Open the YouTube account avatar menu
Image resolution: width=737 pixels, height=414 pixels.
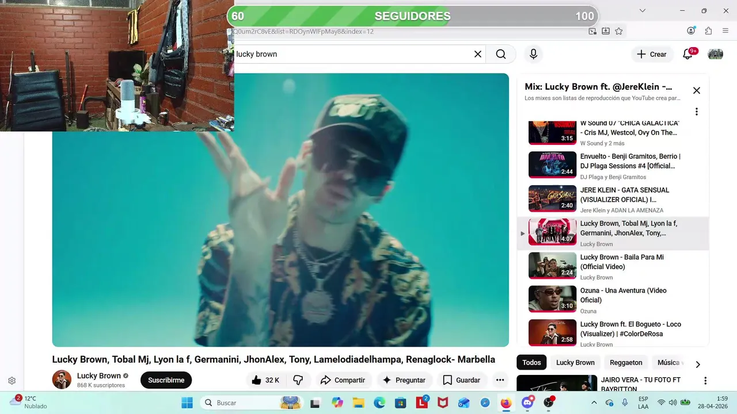point(715,54)
